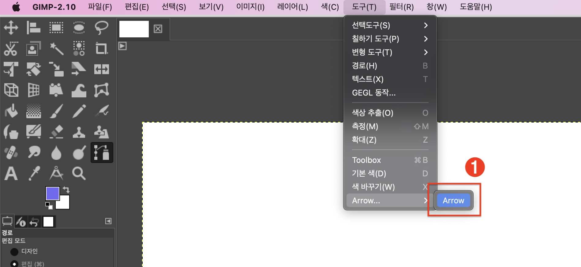
Task: Open the tab configuration menu arrow
Action: click(x=108, y=221)
